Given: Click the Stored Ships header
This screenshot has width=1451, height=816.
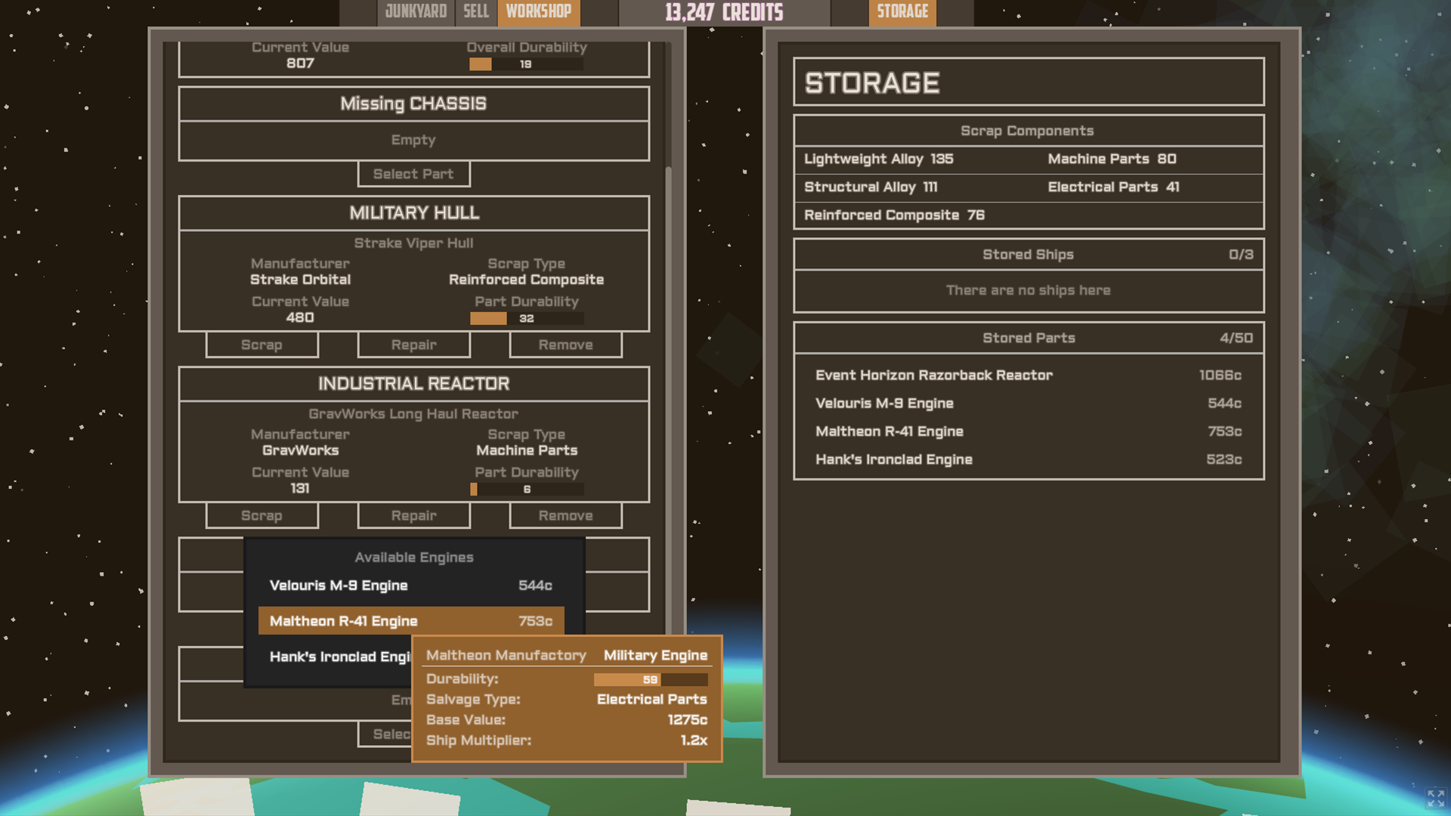Looking at the screenshot, I should 1029,255.
